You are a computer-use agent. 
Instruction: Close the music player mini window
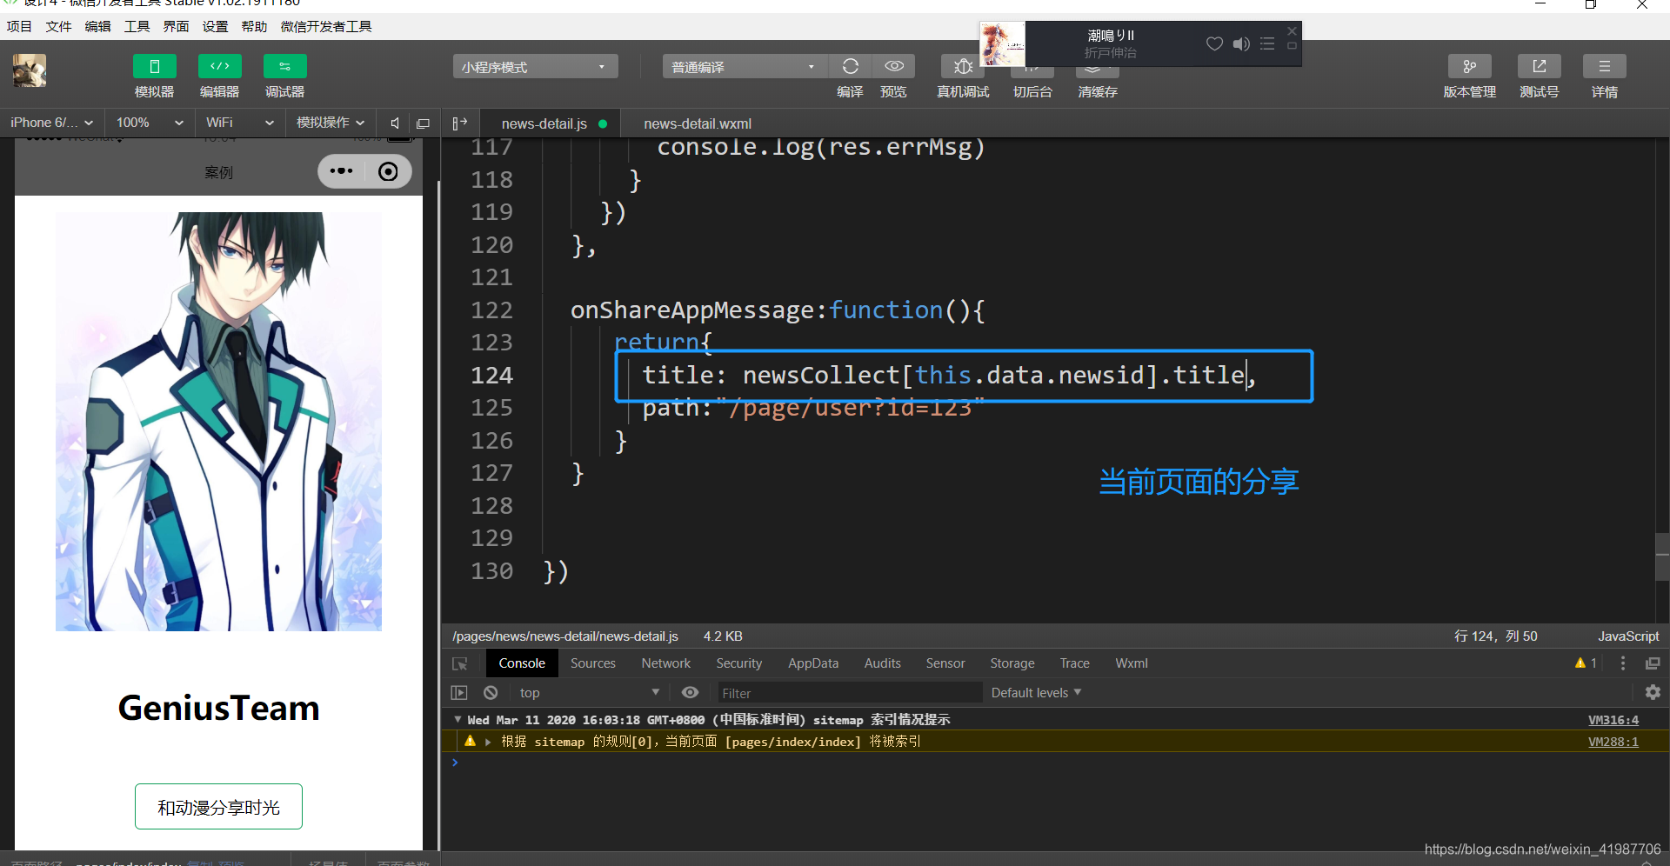[x=1292, y=31]
